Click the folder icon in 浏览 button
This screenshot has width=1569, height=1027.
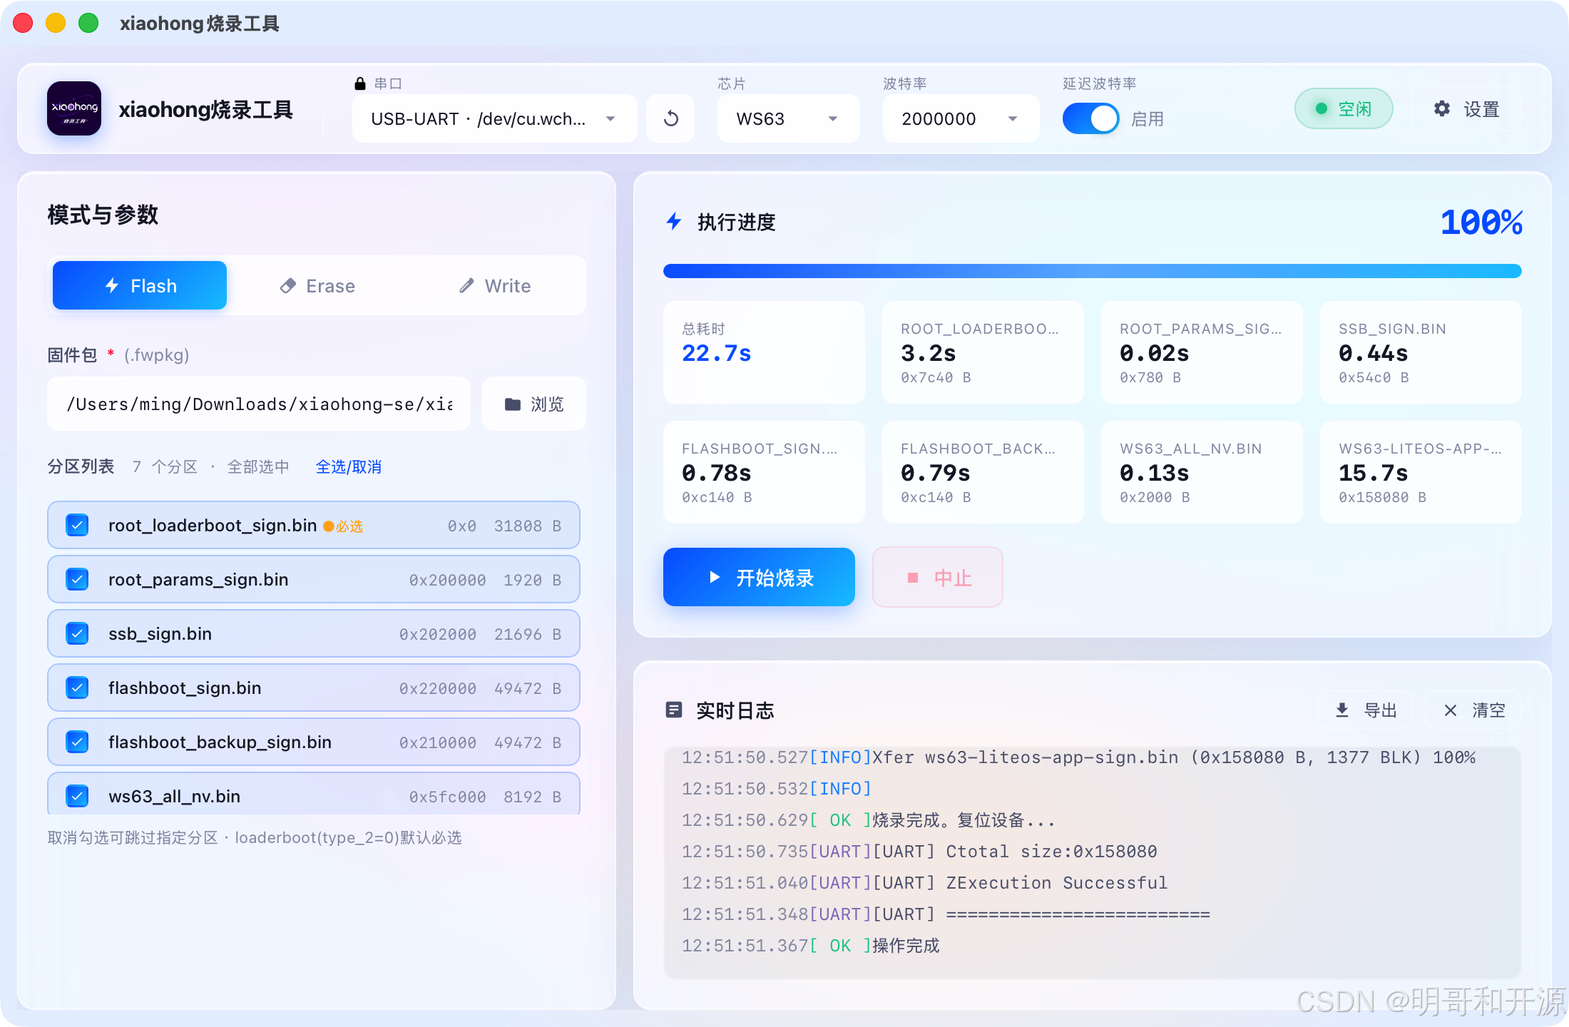512,404
